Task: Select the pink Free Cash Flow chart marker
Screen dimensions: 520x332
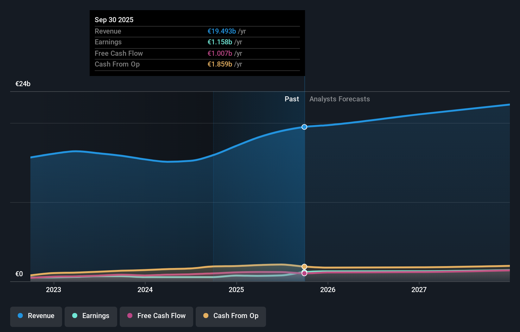Action: coord(304,273)
